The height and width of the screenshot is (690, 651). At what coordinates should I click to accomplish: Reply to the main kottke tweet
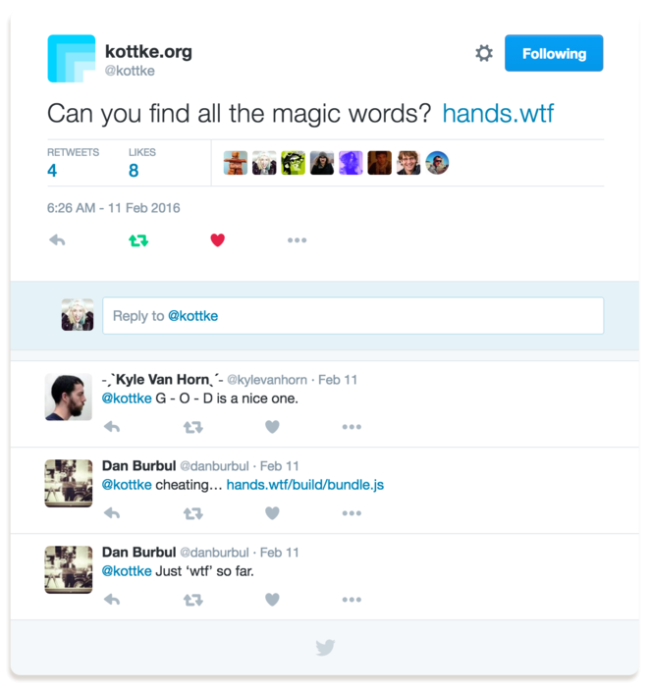pos(57,240)
